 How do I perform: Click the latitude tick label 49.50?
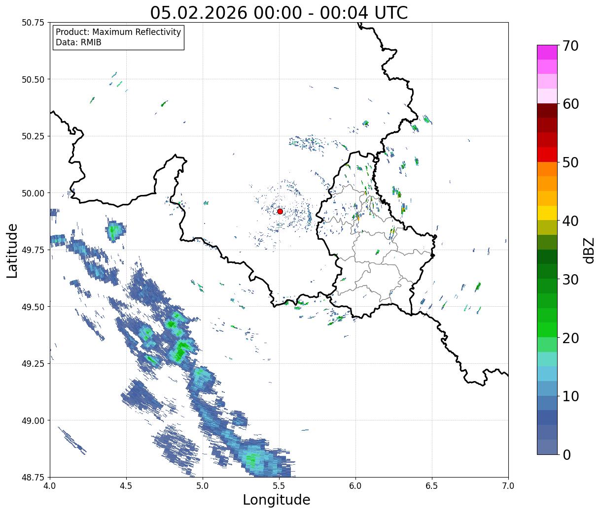(34, 307)
